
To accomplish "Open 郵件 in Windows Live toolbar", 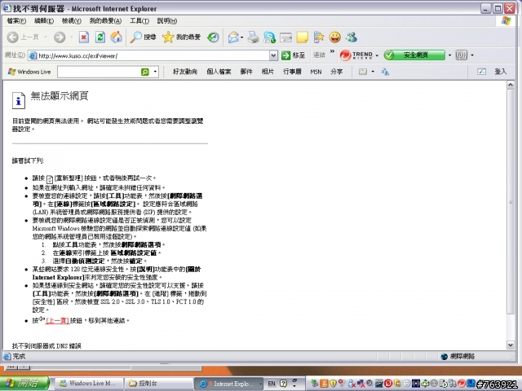I will point(246,72).
